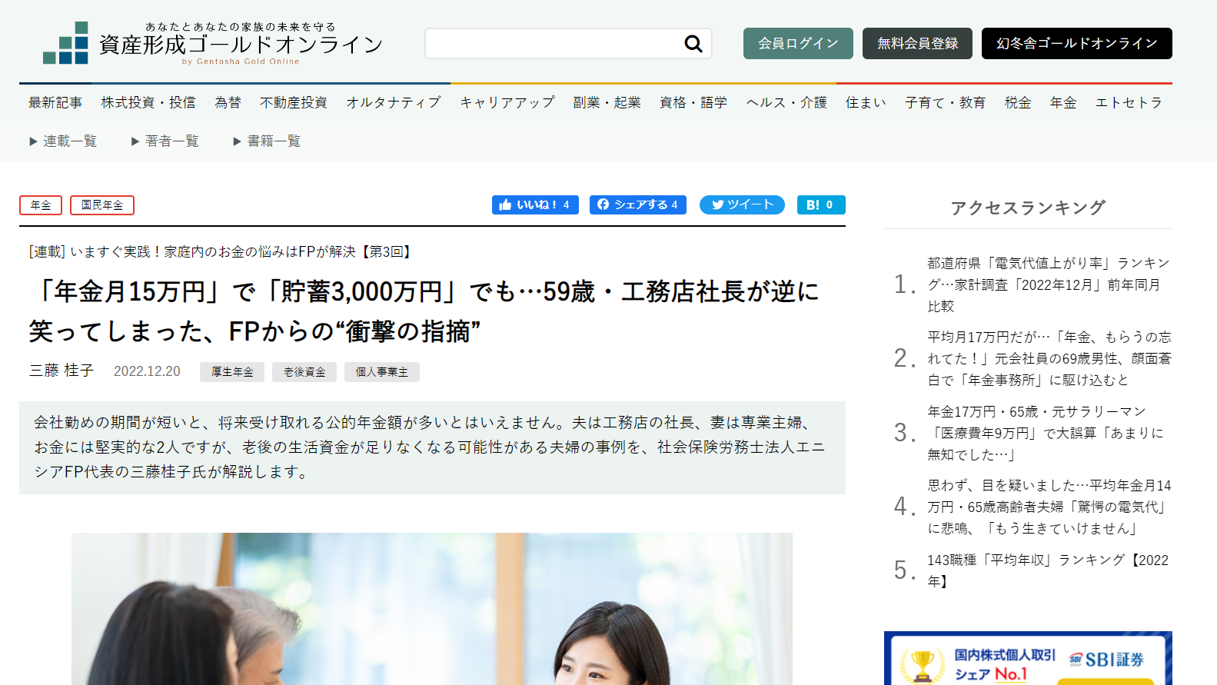Click the SBI証券 advertisement banner
1217x685 pixels.
coord(1028,658)
